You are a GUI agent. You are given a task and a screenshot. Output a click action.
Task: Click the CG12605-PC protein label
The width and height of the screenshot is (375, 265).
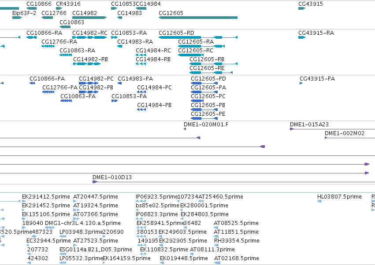tap(208, 96)
